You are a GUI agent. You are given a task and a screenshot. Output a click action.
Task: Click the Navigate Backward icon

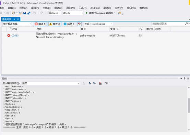click(1, 13)
